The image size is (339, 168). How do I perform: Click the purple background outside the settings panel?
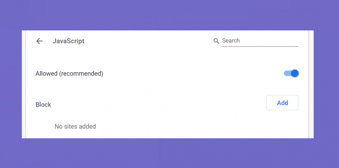pos(169,15)
